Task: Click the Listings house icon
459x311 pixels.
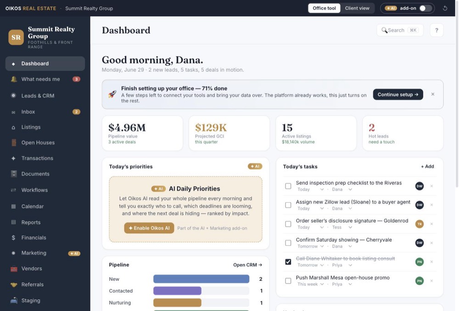Action: tap(13, 127)
